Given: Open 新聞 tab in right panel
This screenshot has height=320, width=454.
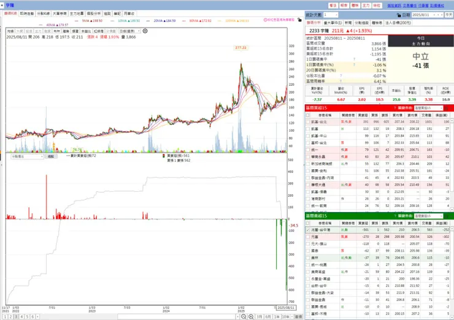Looking at the screenshot, I should (x=348, y=23).
